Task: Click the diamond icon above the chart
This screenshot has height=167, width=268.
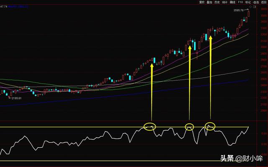Action: (250, 7)
